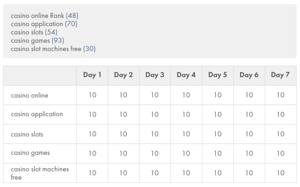Click the casino games (93) link
Image resolution: width=300 pixels, height=187 pixels.
(x=37, y=40)
